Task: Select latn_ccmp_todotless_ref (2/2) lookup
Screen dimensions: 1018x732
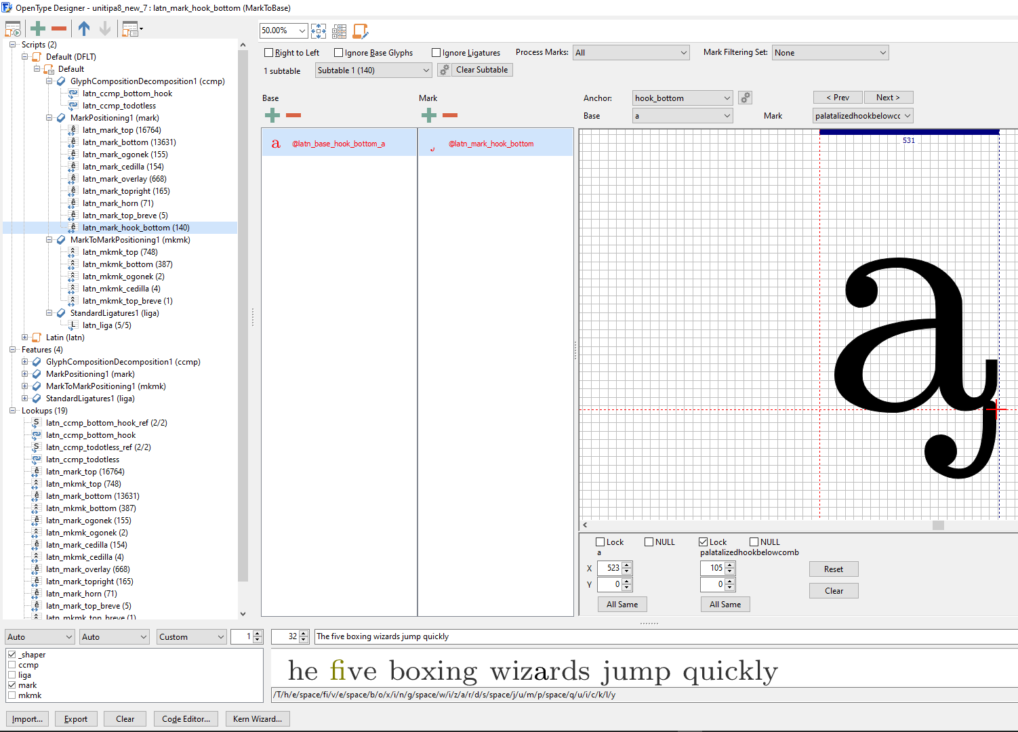Action: point(98,447)
